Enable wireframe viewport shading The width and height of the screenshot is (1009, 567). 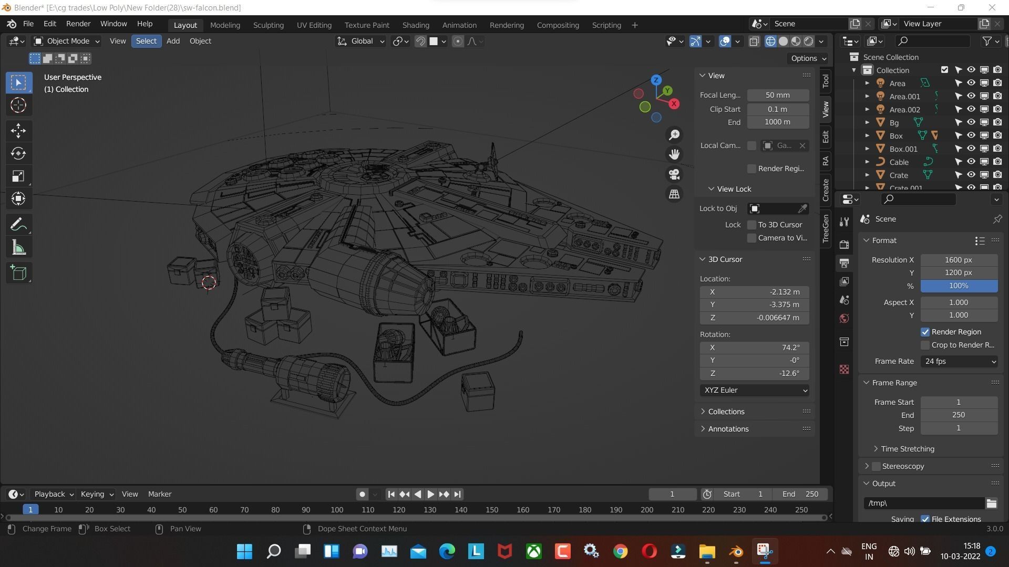tap(770, 41)
